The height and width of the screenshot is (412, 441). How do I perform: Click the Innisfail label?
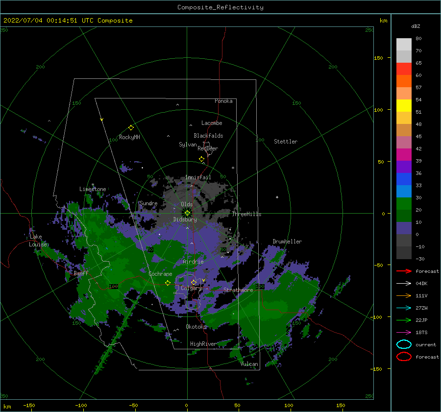point(198,177)
